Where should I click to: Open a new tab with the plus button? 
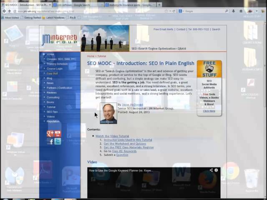[159, 5]
